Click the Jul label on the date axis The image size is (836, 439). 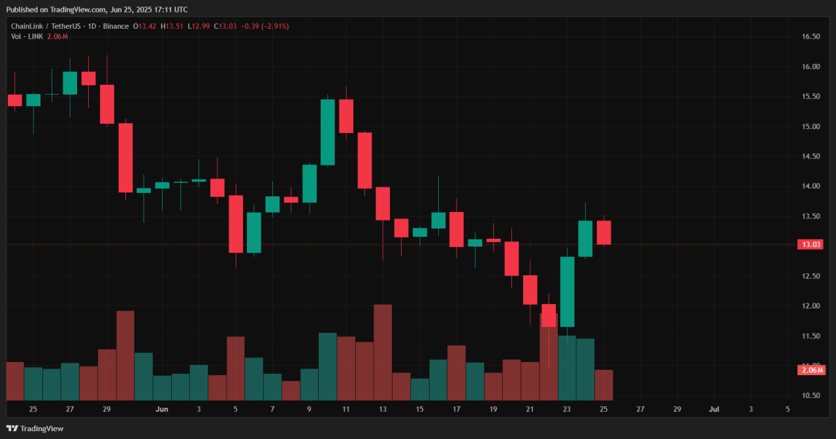pyautogui.click(x=714, y=409)
